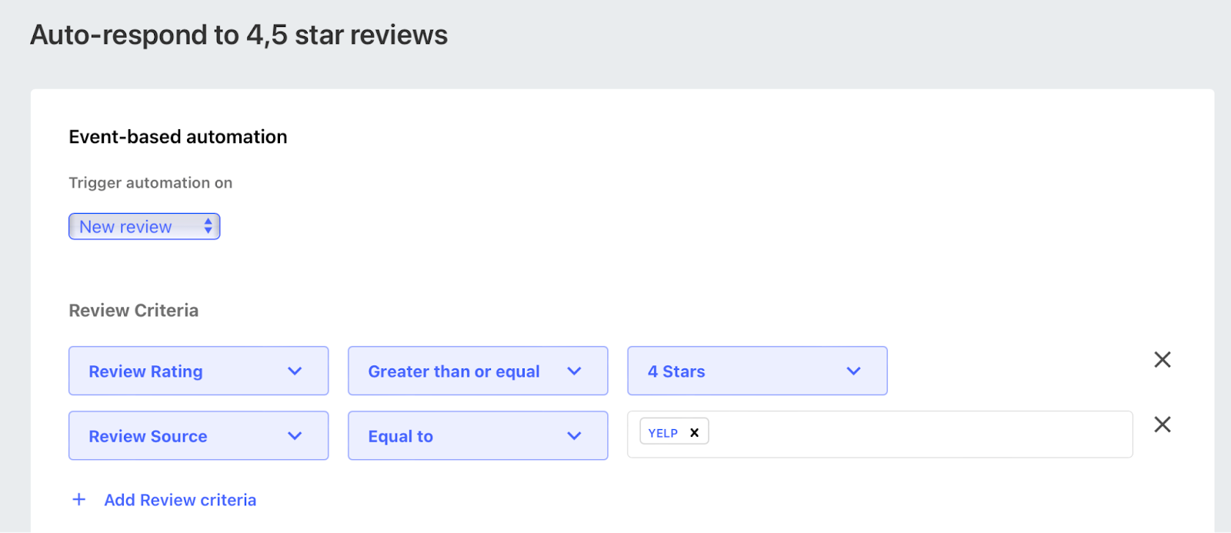Click the chevron beside 4 Stars
This screenshot has height=533, width=1231.
pyautogui.click(x=853, y=371)
